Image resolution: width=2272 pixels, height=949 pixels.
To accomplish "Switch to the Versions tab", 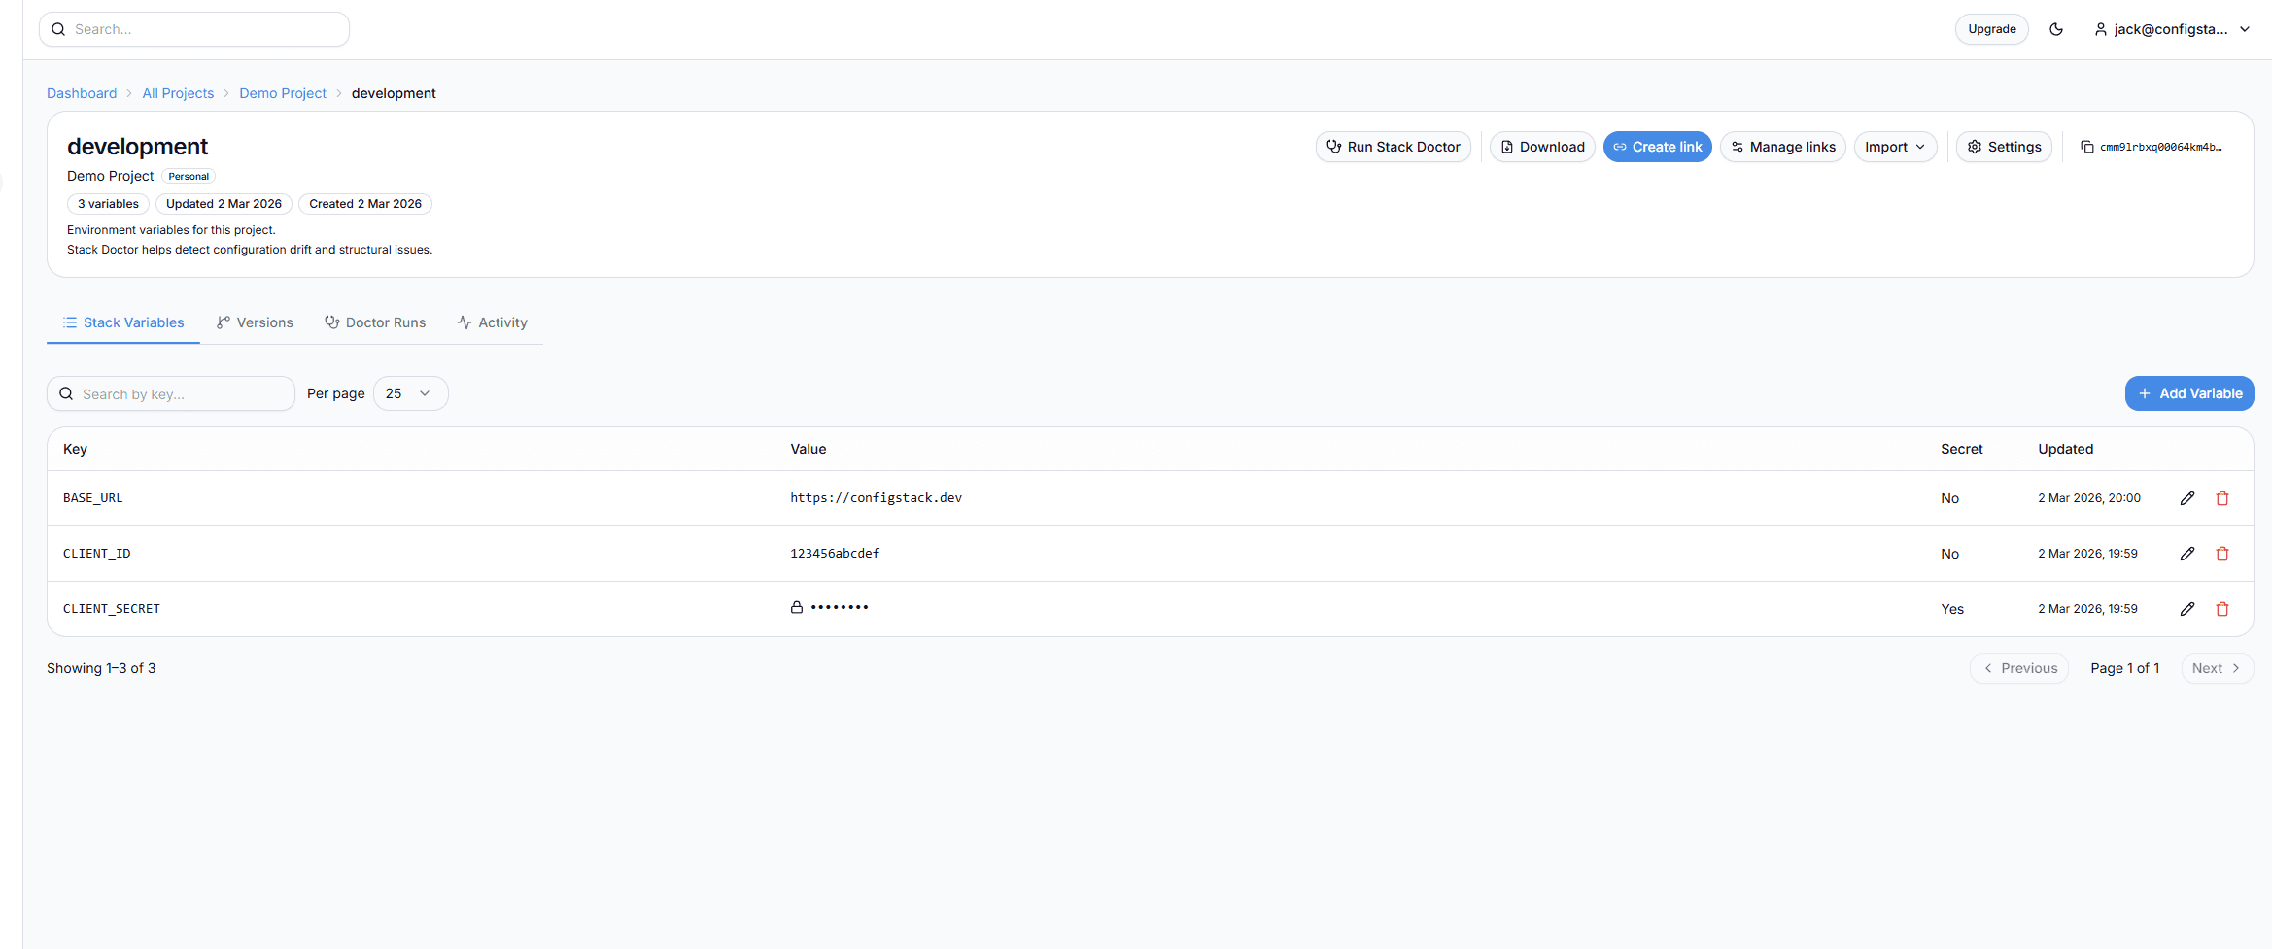I will point(255,322).
